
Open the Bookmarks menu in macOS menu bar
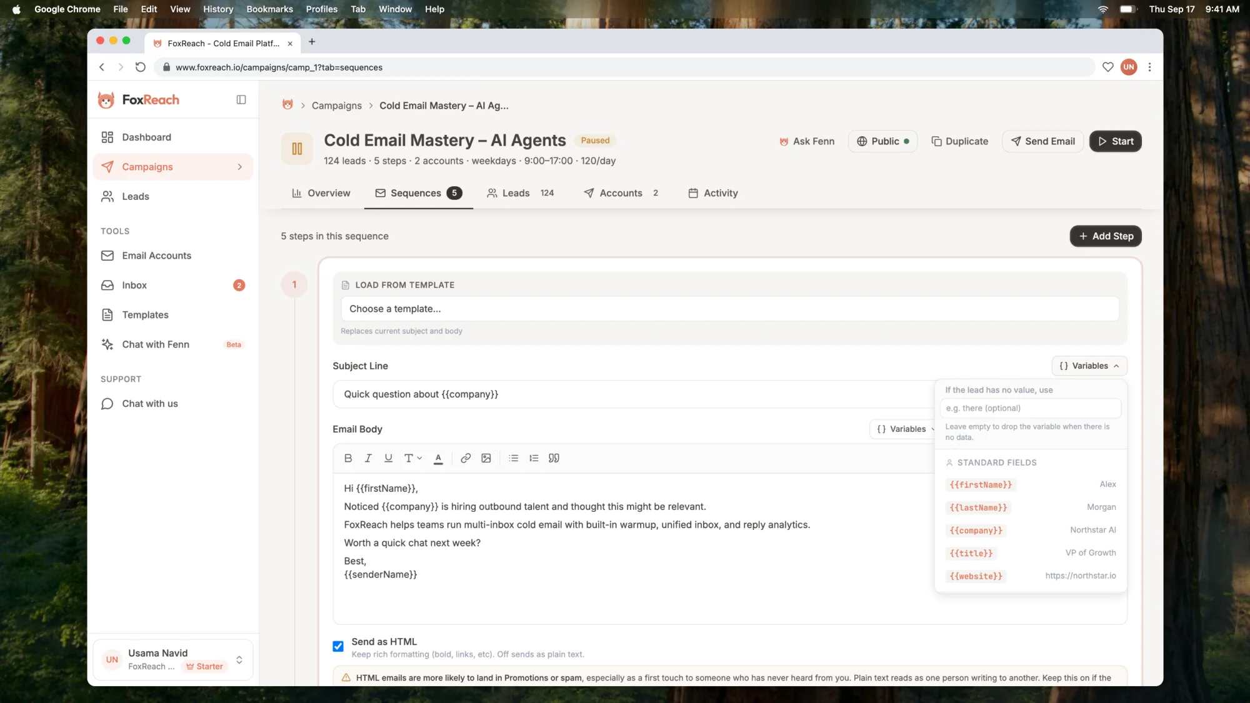click(269, 9)
